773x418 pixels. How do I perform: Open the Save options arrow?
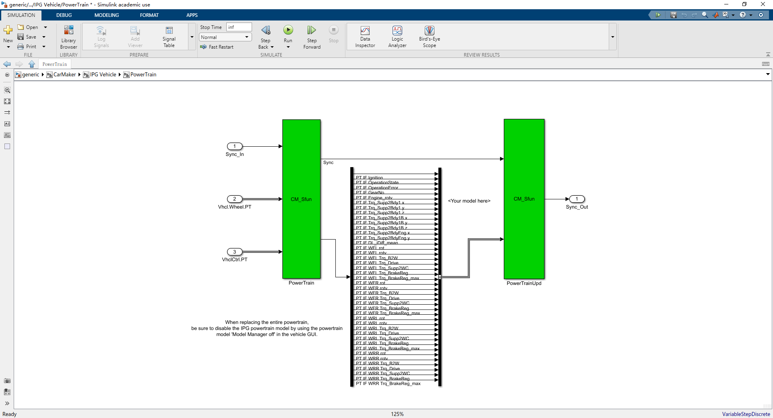coord(44,37)
